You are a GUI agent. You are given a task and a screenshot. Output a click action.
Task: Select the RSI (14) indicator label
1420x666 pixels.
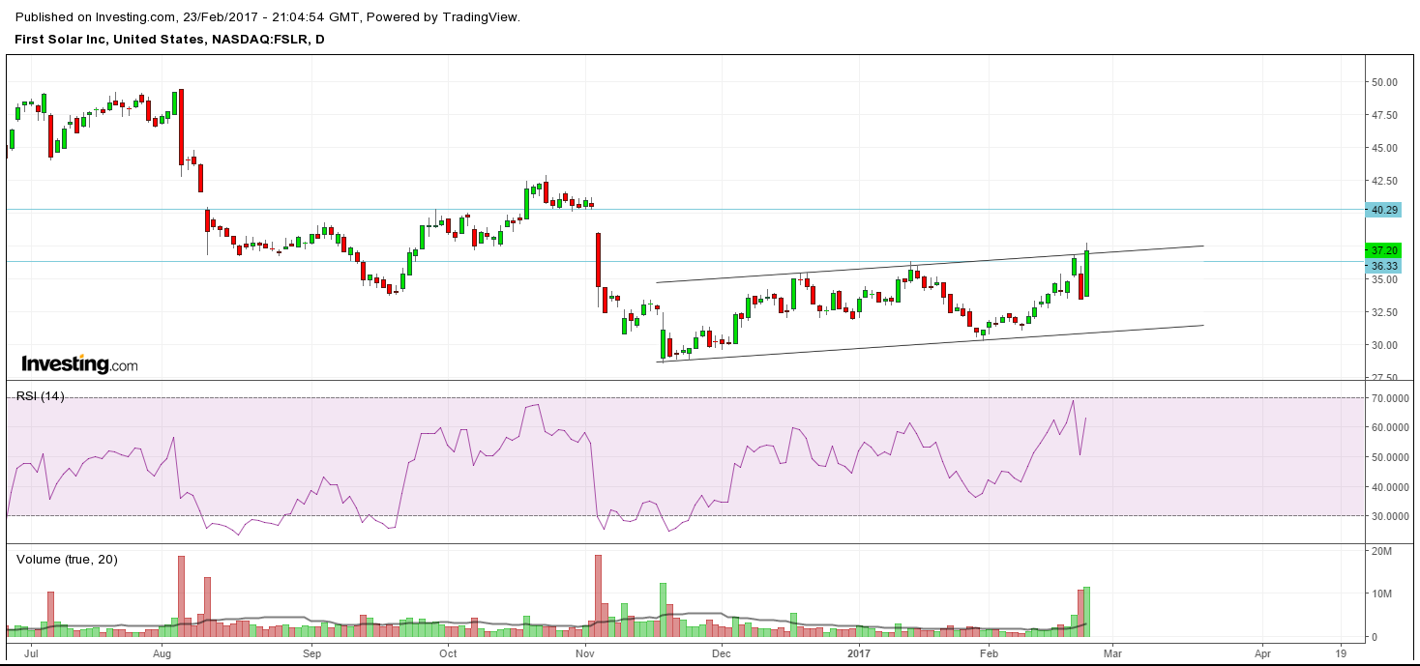click(x=41, y=396)
